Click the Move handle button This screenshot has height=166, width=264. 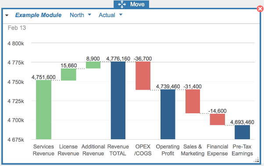coord(131,4)
